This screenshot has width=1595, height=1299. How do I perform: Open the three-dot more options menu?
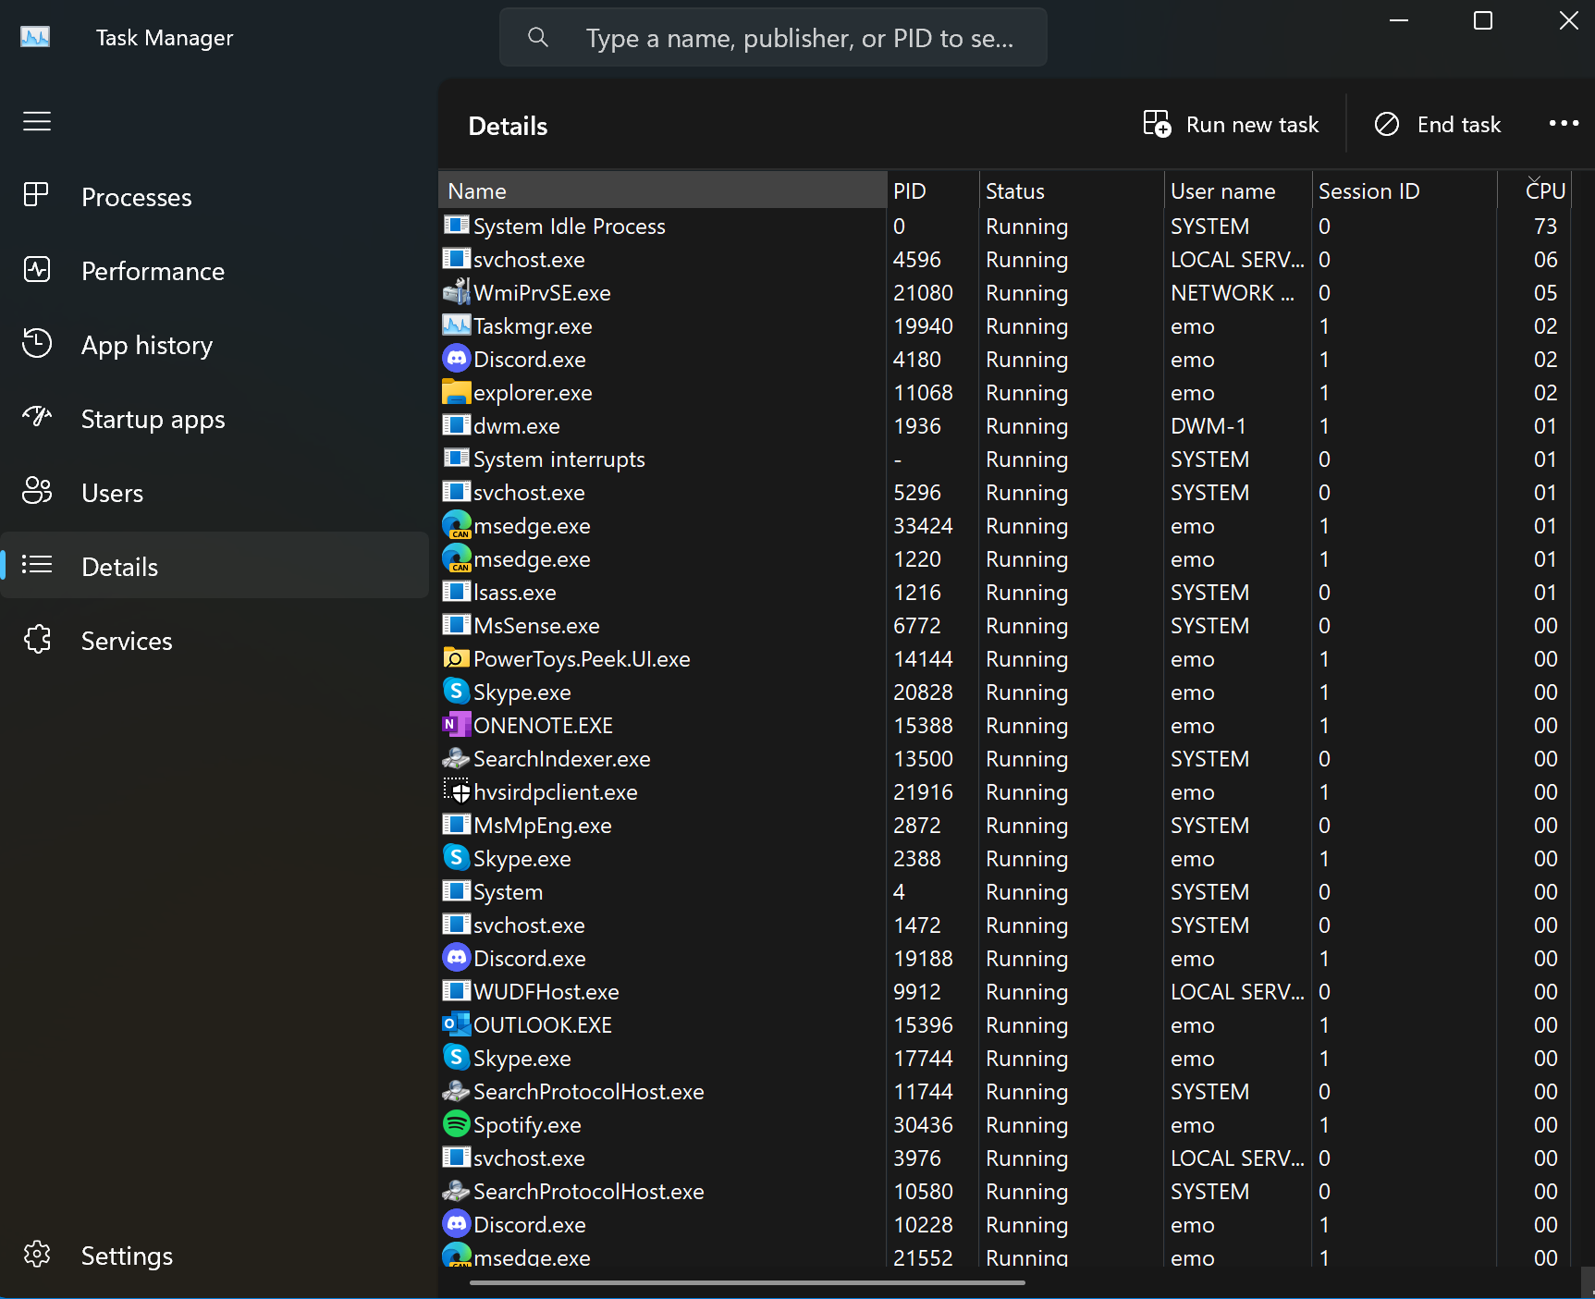[x=1564, y=124]
